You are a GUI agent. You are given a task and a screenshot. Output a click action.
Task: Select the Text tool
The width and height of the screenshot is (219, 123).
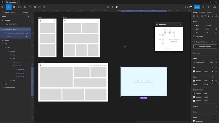(30, 7)
